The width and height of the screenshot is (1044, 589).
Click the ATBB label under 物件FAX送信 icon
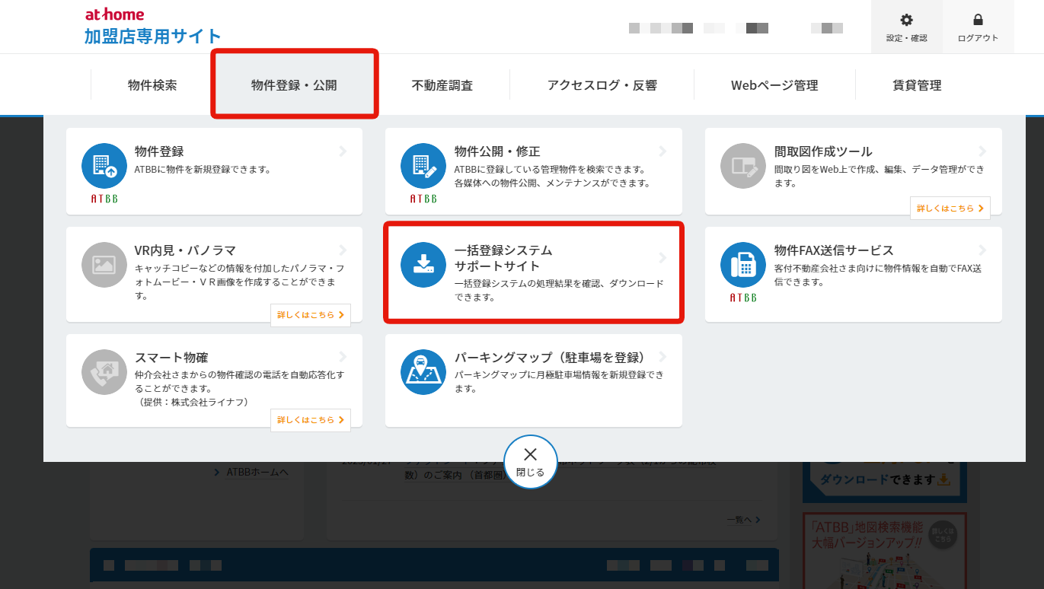pyautogui.click(x=743, y=298)
